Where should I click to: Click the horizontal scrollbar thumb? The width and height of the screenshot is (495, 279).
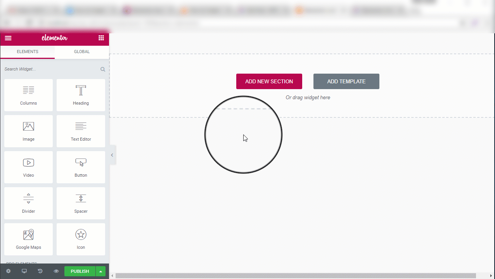click(x=296, y=276)
